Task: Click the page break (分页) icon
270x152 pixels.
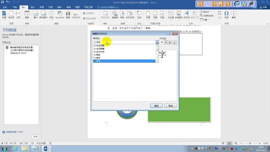Action: tap(18, 15)
